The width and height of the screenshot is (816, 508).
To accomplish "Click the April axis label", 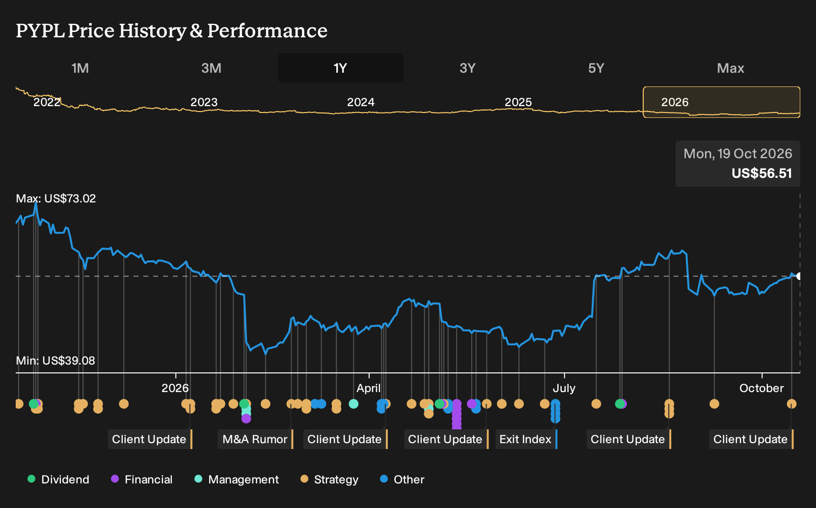I will point(369,388).
